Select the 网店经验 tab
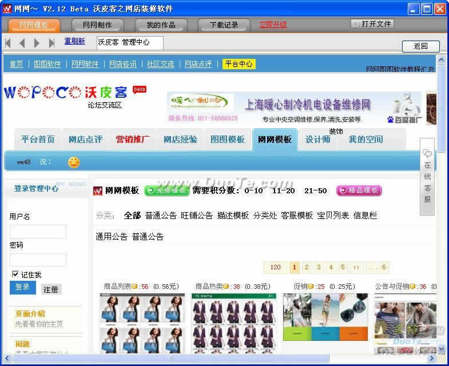Viewport: 449px width, 366px height. 180,140
